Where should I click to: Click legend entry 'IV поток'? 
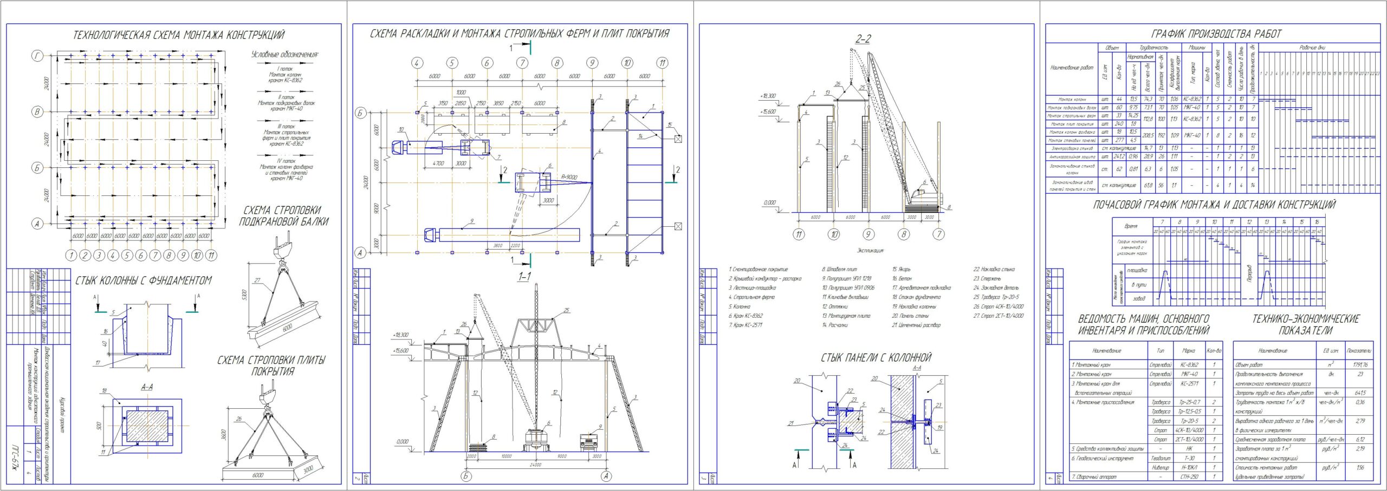coord(286,161)
